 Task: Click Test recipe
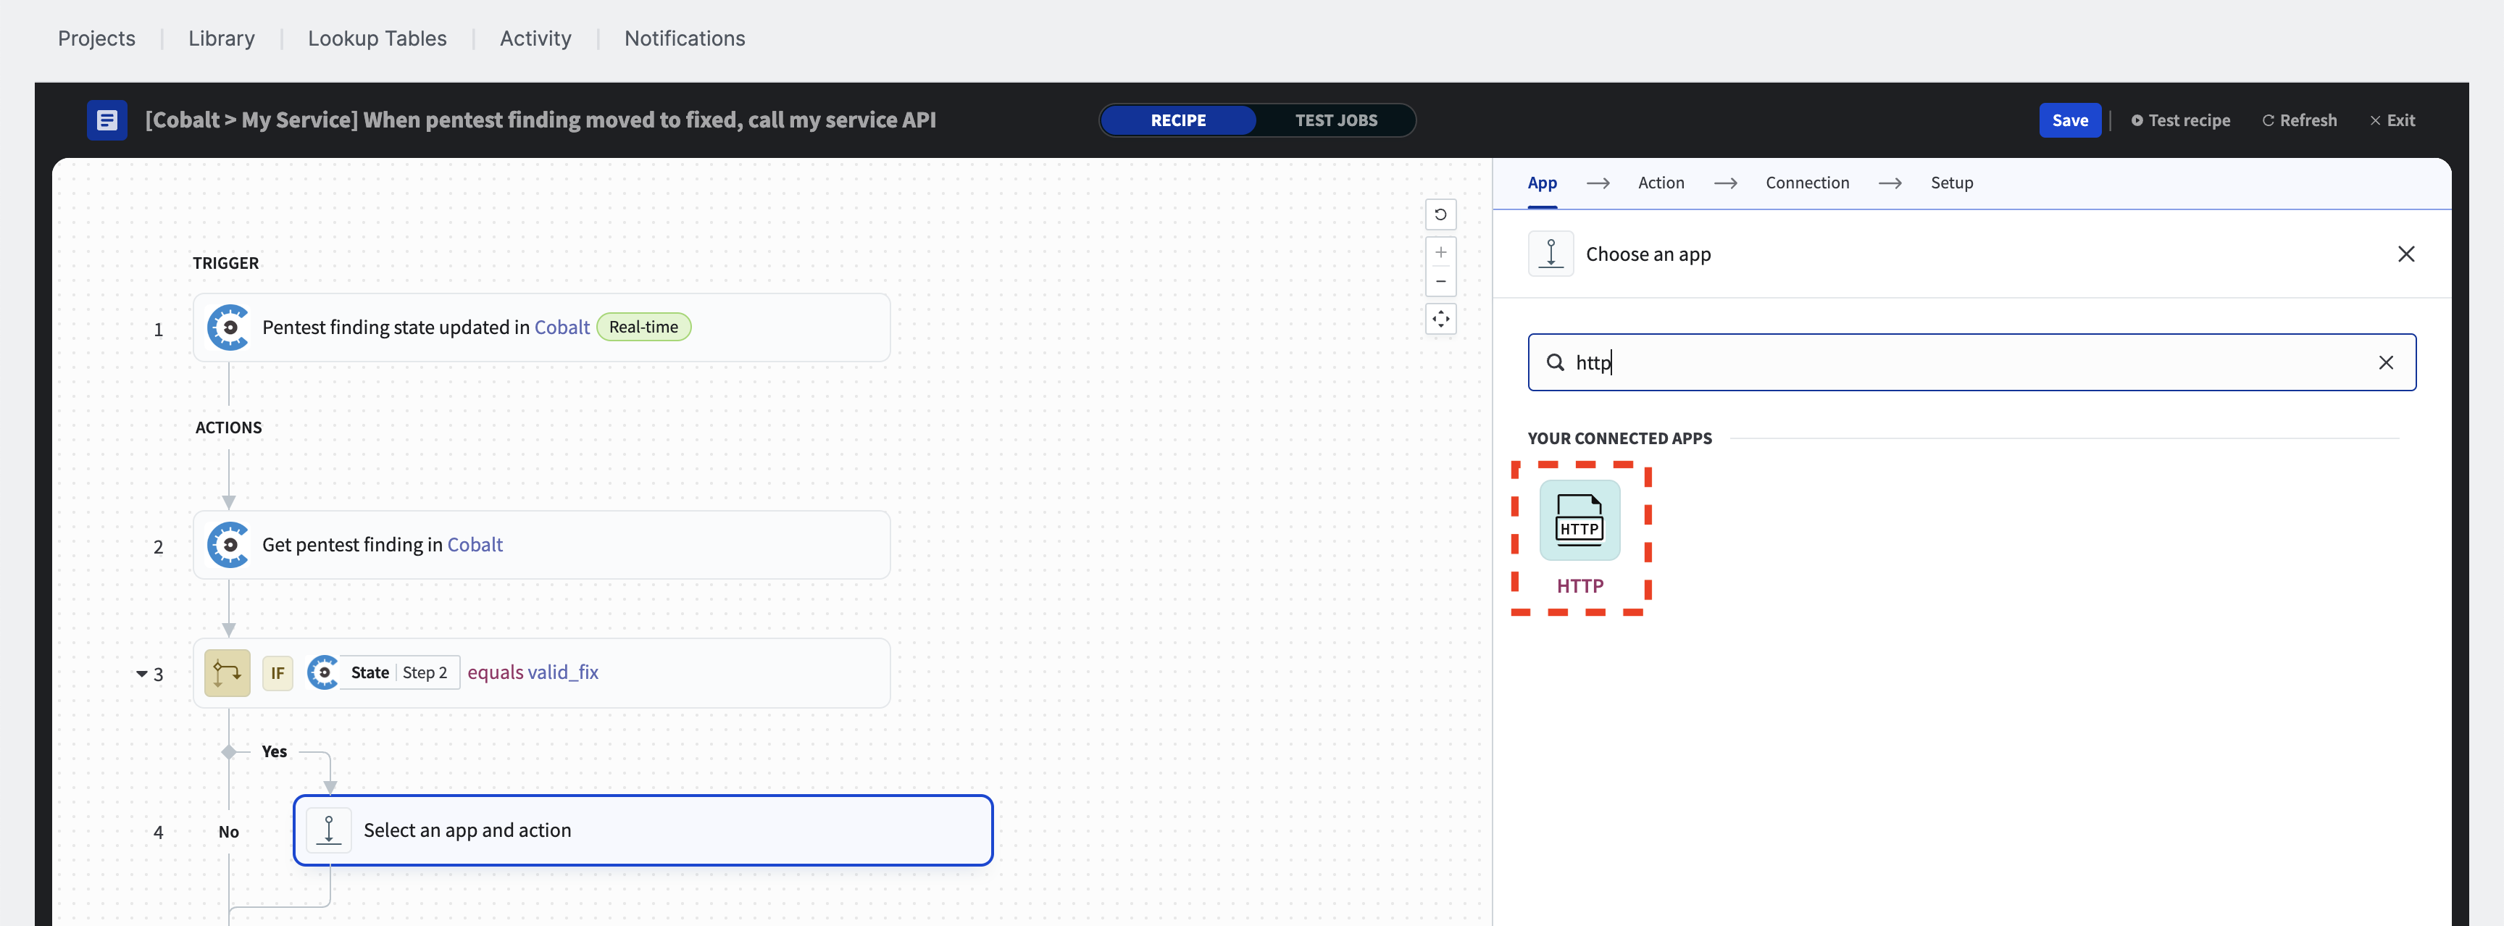point(2180,120)
